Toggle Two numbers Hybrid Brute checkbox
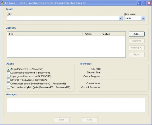Screen dimensions: 152x125 click(x=9, y=87)
